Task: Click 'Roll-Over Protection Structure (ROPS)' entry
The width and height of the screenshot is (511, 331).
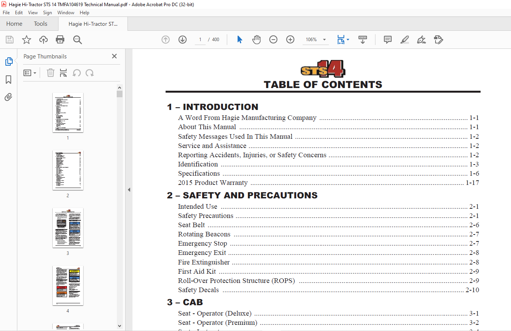Action: [236, 281]
